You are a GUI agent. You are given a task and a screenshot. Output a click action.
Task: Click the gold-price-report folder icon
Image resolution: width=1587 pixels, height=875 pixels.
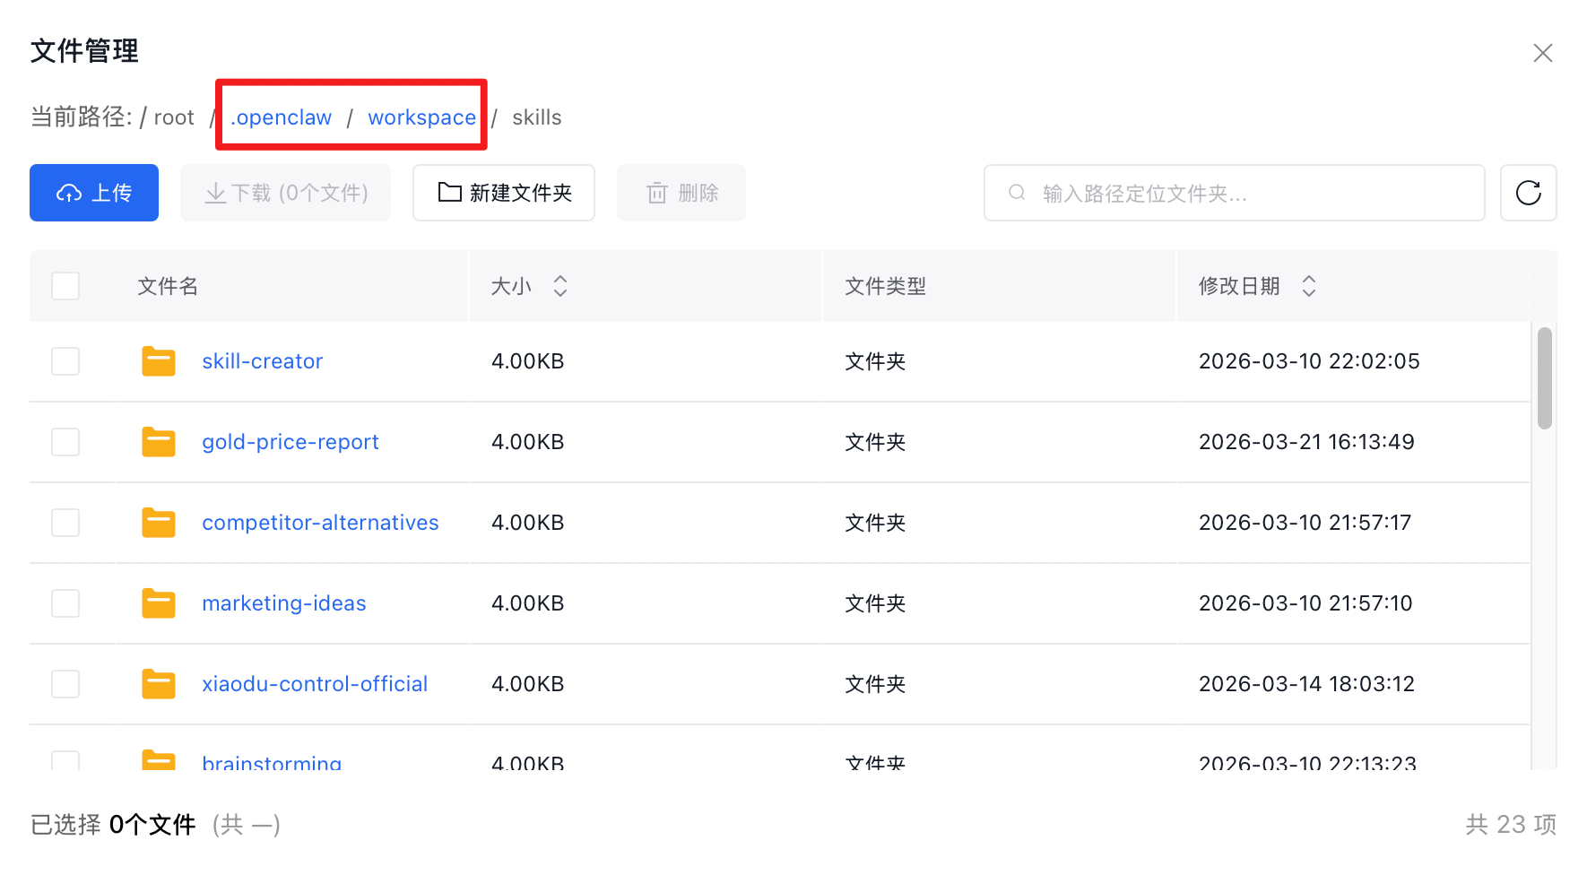pos(159,442)
